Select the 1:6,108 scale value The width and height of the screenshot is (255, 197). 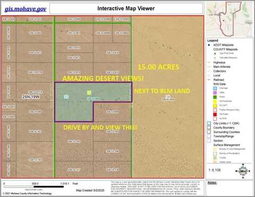pyautogui.click(x=215, y=170)
